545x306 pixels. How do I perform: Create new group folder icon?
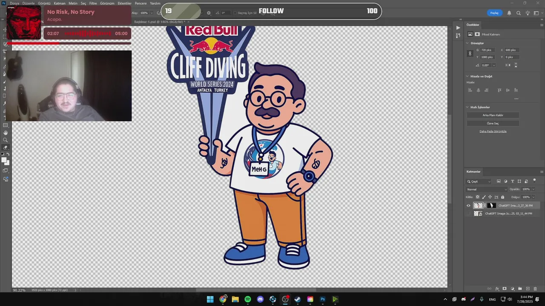520,289
